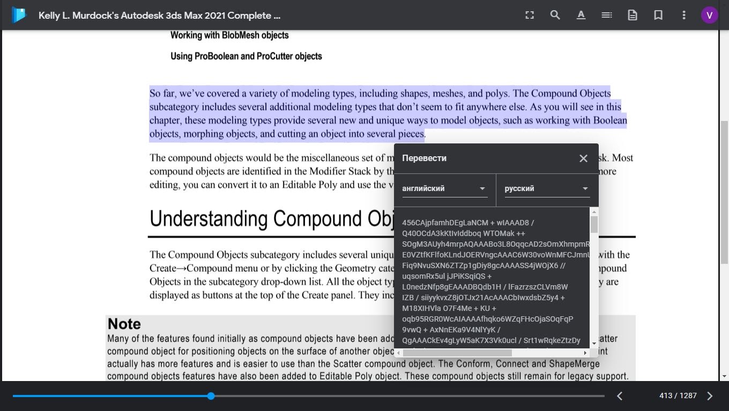Screen dimensions: 729x411
Task: Expand the английский source language dropdown
Action: coord(445,188)
